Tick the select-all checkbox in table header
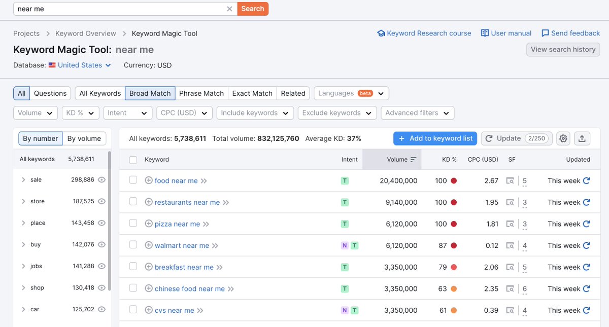This screenshot has width=609, height=327. 133,160
